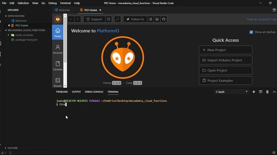Screen dimensions: 277x155
Task: Split the terminal panel
Action: click(x=261, y=92)
